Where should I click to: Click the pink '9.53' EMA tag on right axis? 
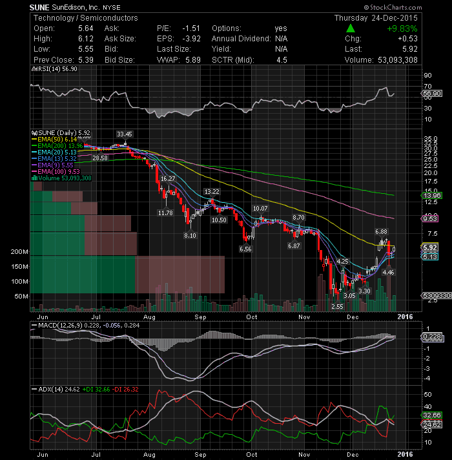click(429, 218)
